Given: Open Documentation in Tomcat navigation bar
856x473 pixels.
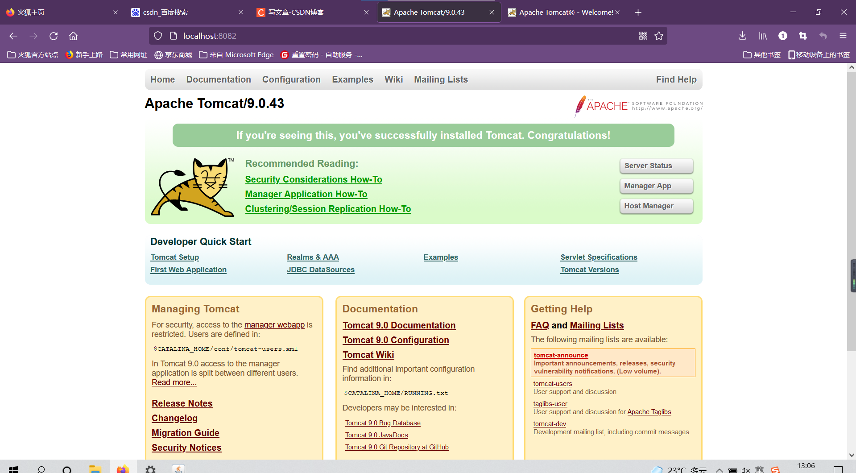Looking at the screenshot, I should (x=219, y=79).
